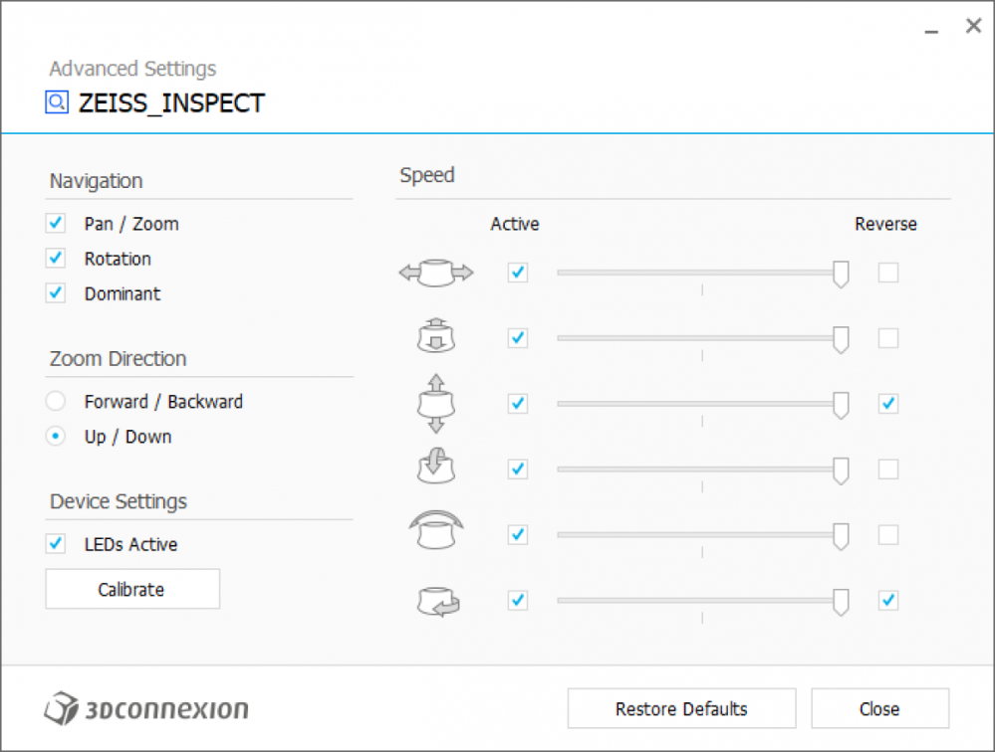Viewport: 995px width, 752px height.
Task: Click the left/right pan motion icon
Action: tap(436, 273)
